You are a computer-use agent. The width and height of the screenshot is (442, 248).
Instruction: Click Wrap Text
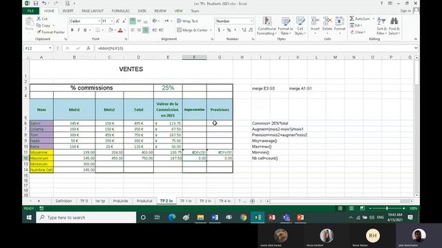click(187, 21)
